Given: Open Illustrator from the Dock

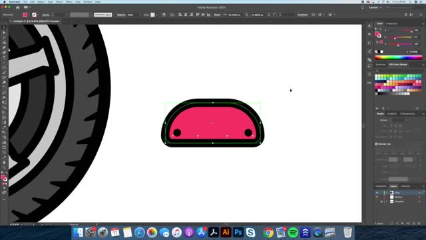Looking at the screenshot, I should 226,233.
